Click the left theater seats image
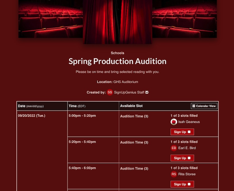Screen dimensions: 234x191 pyautogui.click(x=51, y=19)
